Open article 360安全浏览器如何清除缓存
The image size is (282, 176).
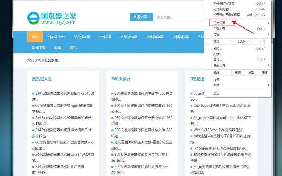(x=142, y=96)
